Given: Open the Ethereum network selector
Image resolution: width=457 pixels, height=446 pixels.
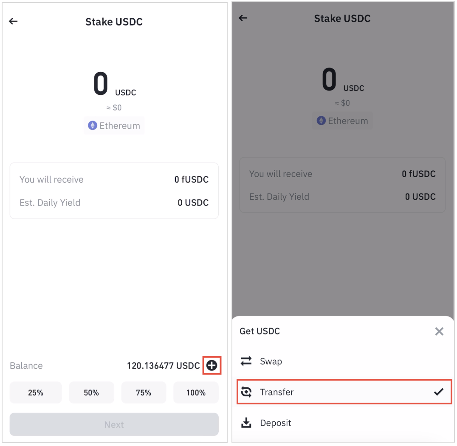Looking at the screenshot, I should click(x=114, y=125).
